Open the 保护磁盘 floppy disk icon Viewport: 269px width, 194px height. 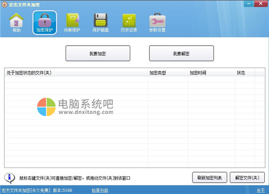[x=101, y=23]
